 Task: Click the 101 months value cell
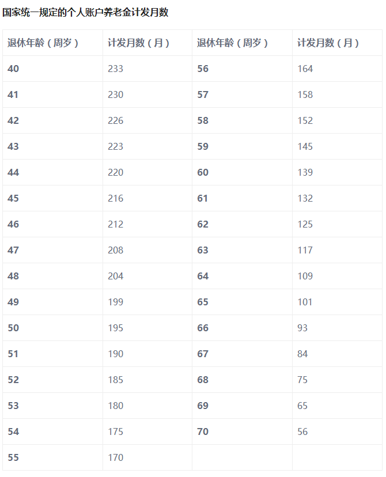[x=305, y=302]
